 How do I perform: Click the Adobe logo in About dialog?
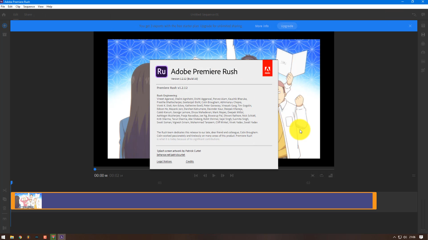[267, 68]
